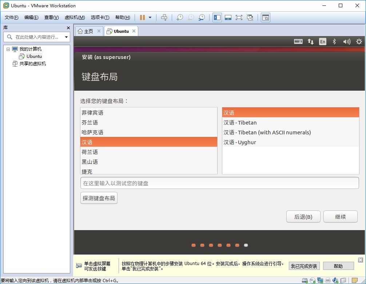Open the library search filter dropdown arrow
366x284 pixels.
(66, 37)
